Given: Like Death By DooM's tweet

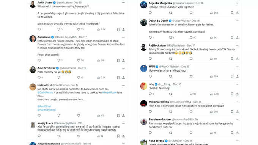Looking at the screenshot, I should (x=191, y=37).
